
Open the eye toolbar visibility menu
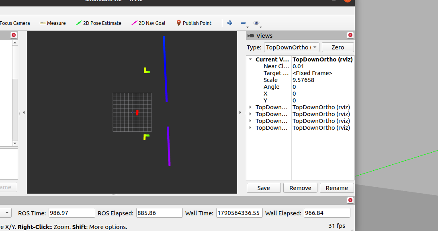tap(256, 23)
